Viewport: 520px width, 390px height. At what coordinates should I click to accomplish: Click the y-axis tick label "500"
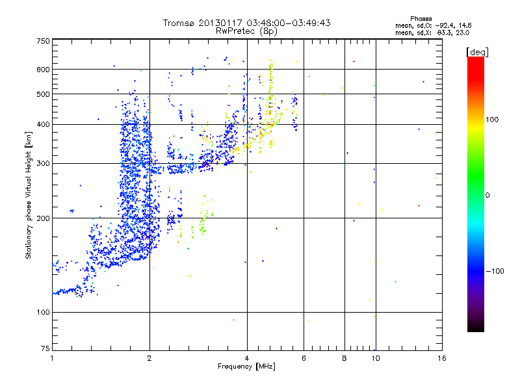(43, 94)
